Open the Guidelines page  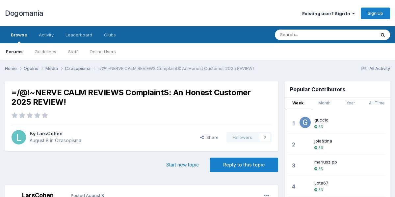(x=45, y=52)
